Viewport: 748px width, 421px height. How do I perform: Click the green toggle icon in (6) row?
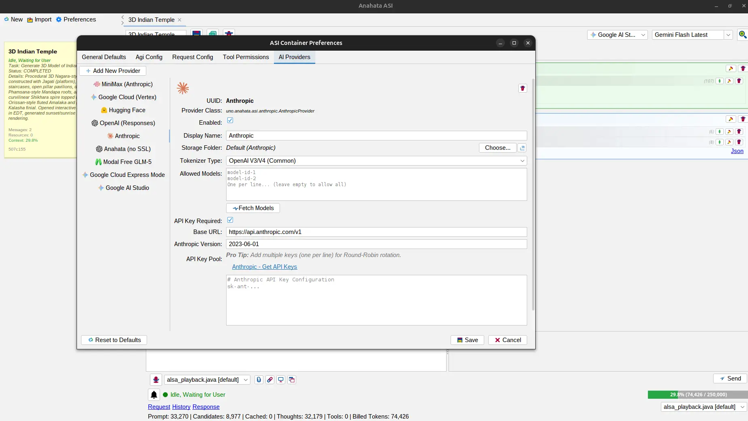[720, 132]
